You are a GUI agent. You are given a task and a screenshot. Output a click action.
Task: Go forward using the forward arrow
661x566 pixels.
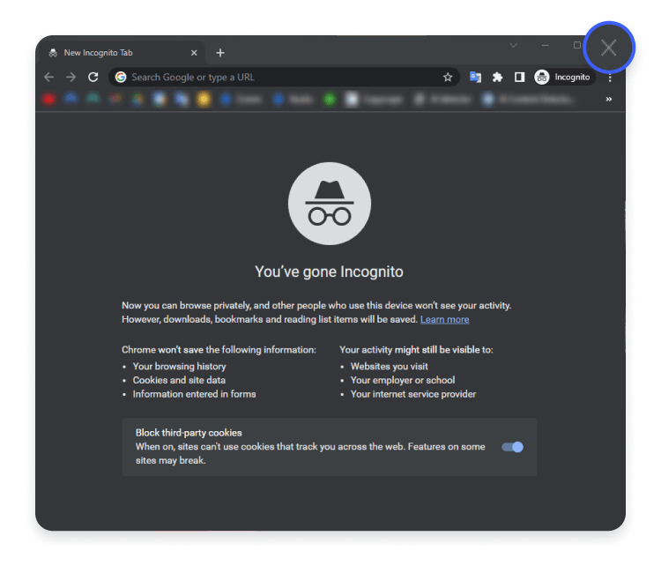71,78
